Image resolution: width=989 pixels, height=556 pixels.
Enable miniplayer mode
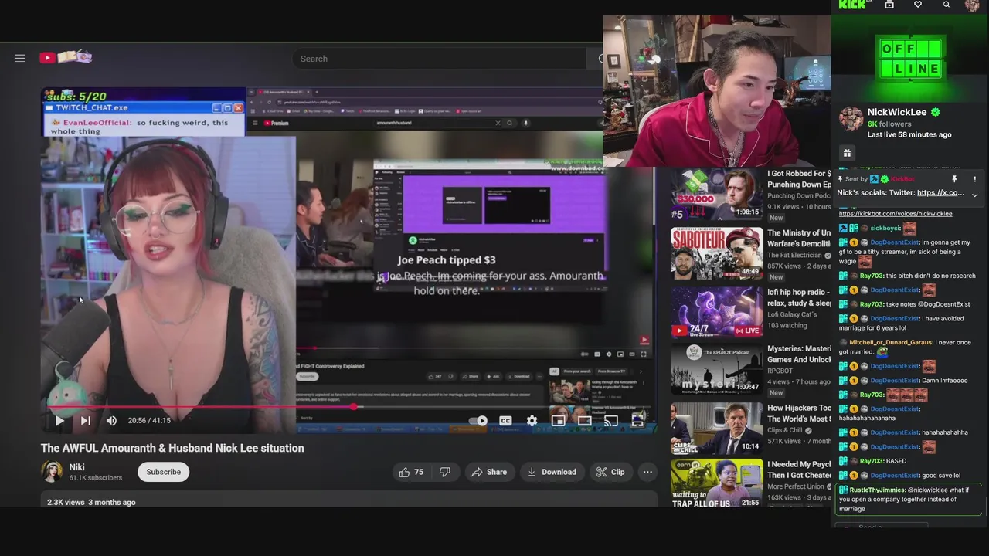coord(558,421)
